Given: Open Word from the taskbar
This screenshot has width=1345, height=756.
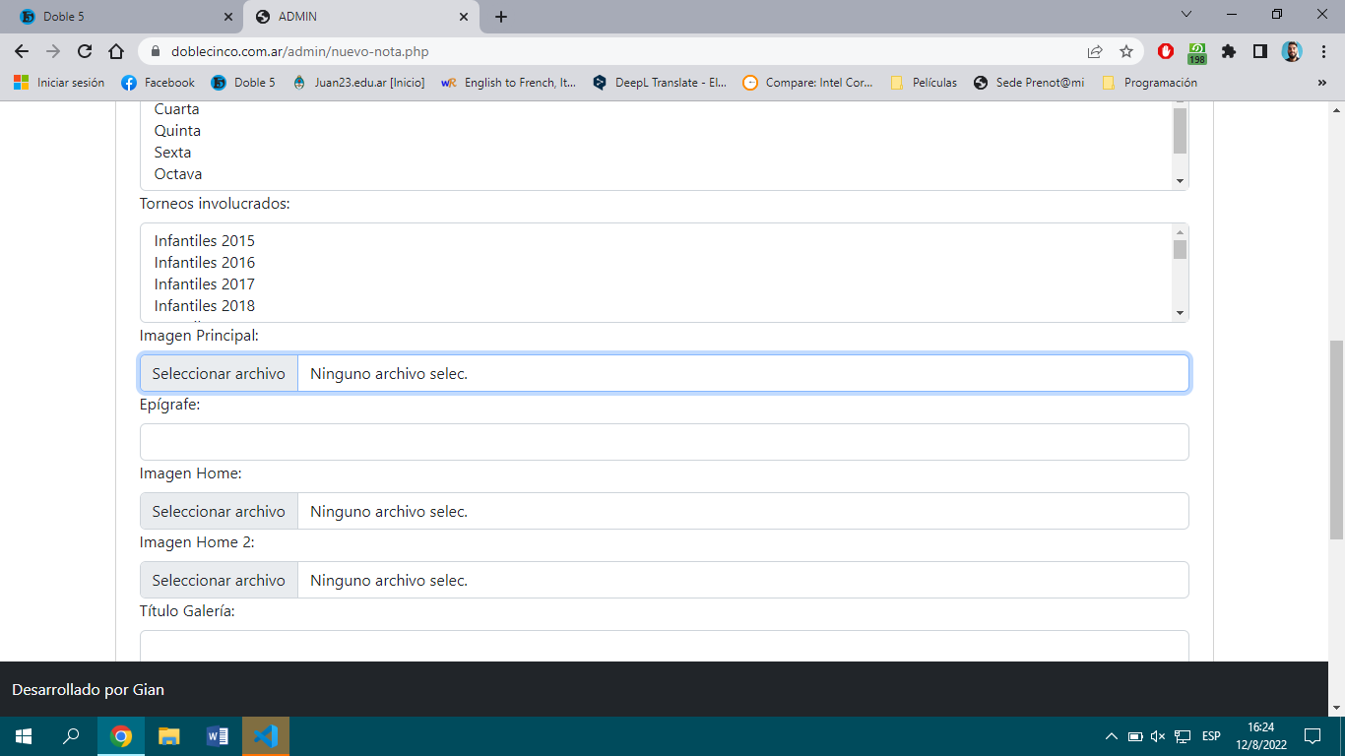Looking at the screenshot, I should (218, 736).
